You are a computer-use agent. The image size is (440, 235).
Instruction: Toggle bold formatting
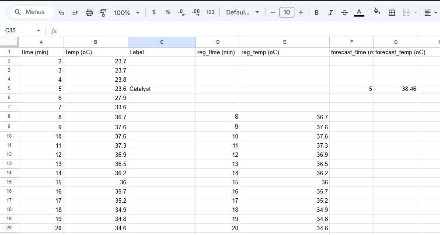[317, 13]
